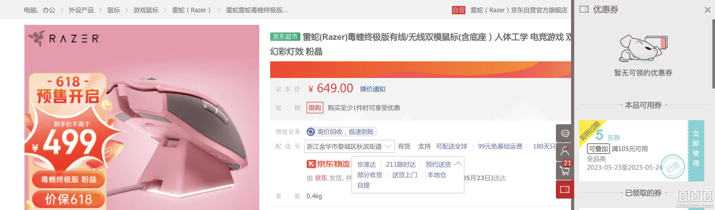Click 211限时达 delivery option
This screenshot has height=210, width=715.
click(401, 165)
